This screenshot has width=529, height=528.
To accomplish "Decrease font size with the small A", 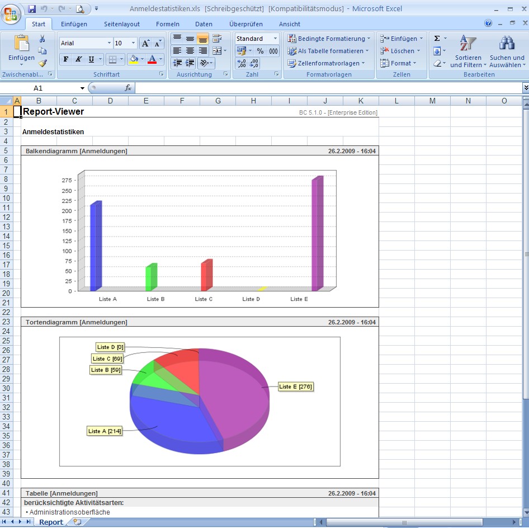I will pos(158,43).
